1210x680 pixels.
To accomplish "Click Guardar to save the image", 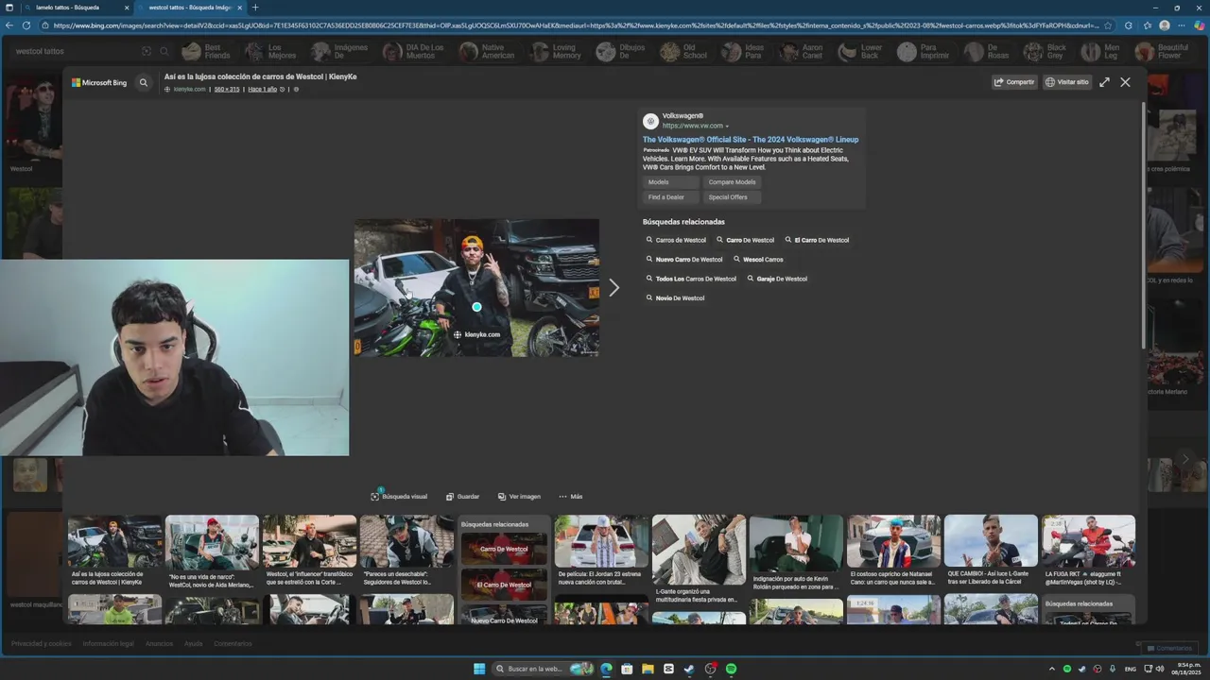I will (x=462, y=497).
